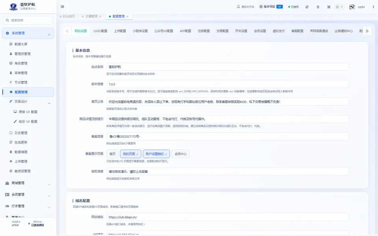Click the trash clear-cache icon in top bar
The width and height of the screenshot is (378, 236).
[x=318, y=7]
